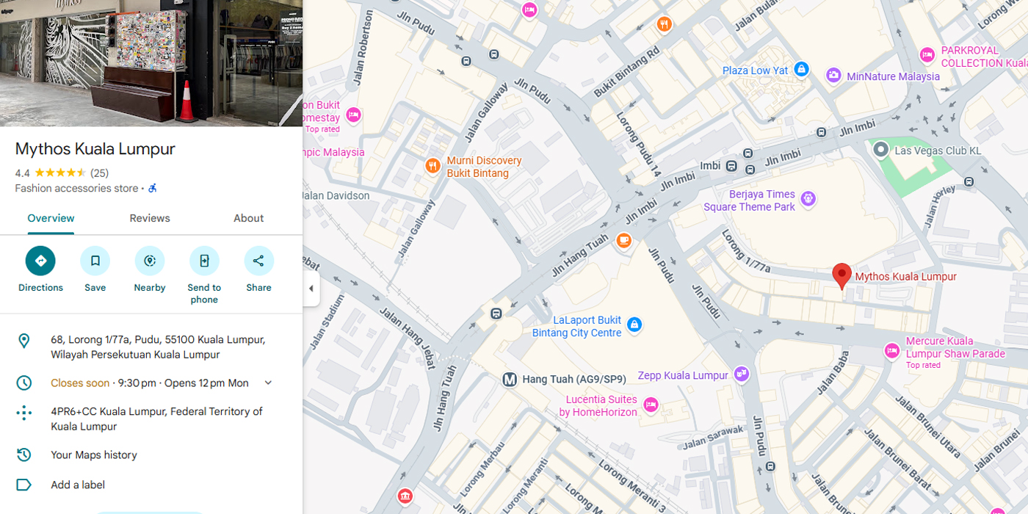The image size is (1028, 514).
Task: Open Your Maps history
Action: pos(94,455)
